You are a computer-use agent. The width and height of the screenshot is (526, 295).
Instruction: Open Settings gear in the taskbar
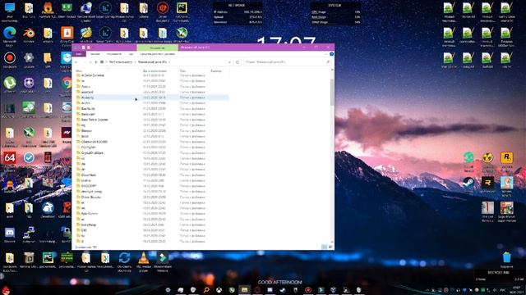click(x=168, y=289)
